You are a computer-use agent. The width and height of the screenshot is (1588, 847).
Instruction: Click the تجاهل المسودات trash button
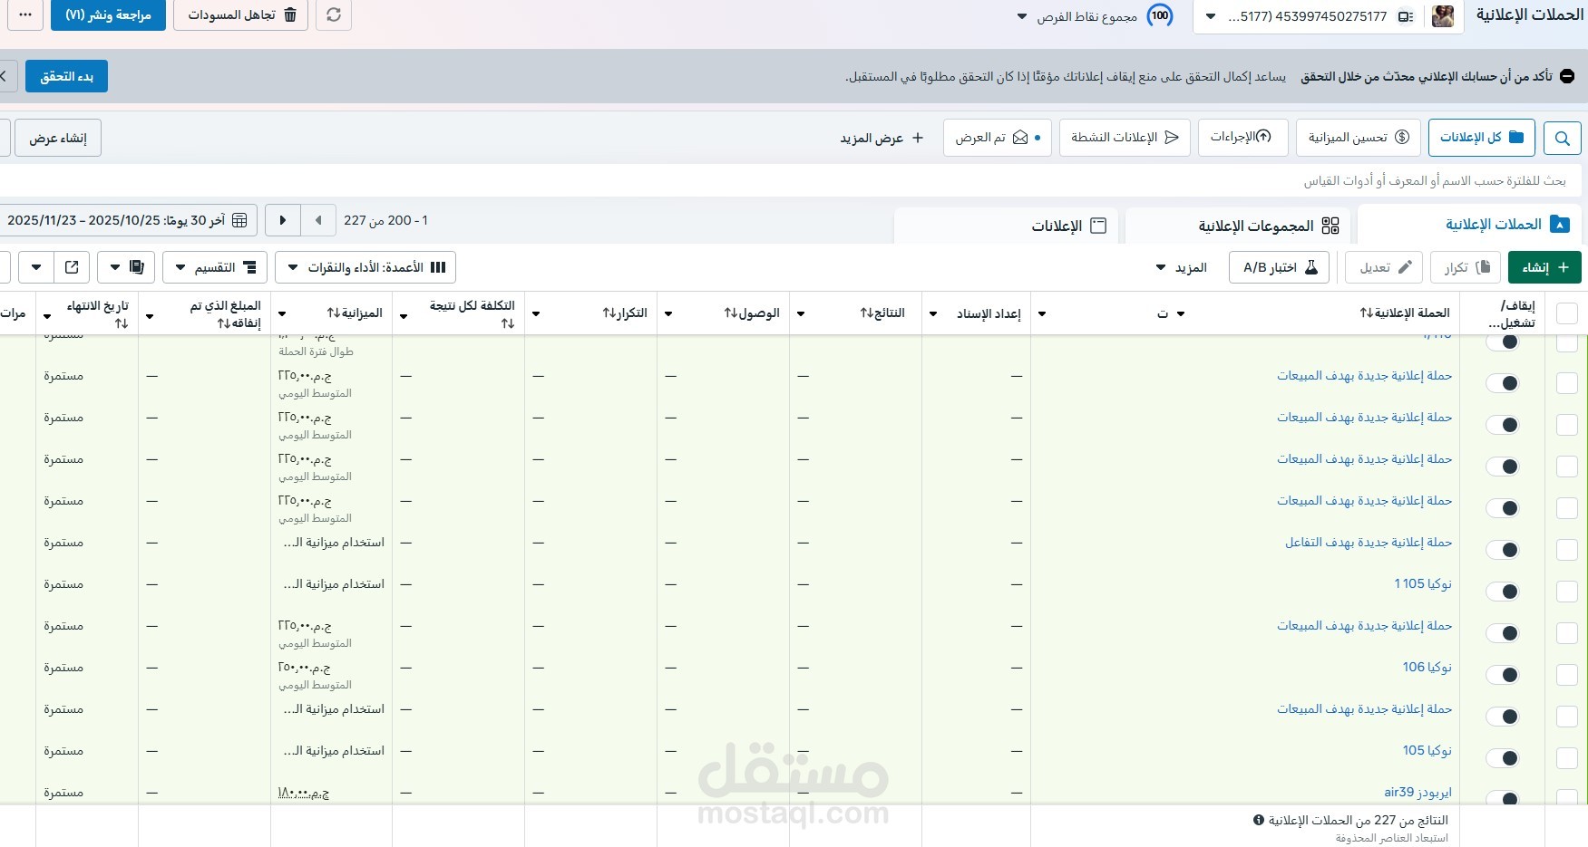pyautogui.click(x=240, y=14)
